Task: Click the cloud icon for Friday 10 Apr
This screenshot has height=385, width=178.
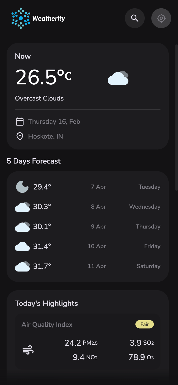Action: 22,246
